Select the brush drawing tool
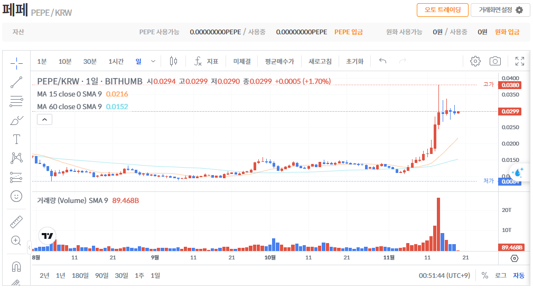The image size is (533, 290). click(x=16, y=120)
